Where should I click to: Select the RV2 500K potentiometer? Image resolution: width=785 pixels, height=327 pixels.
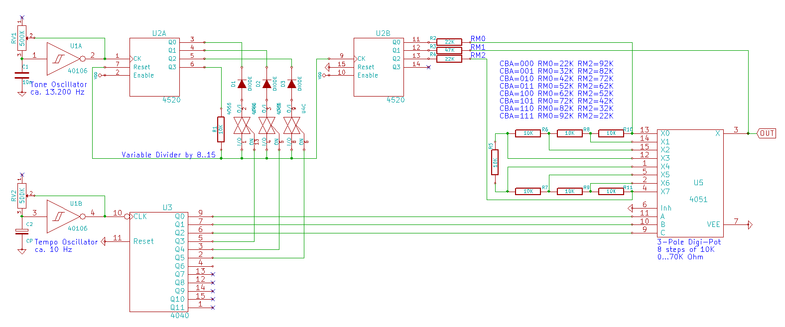coord(22,196)
